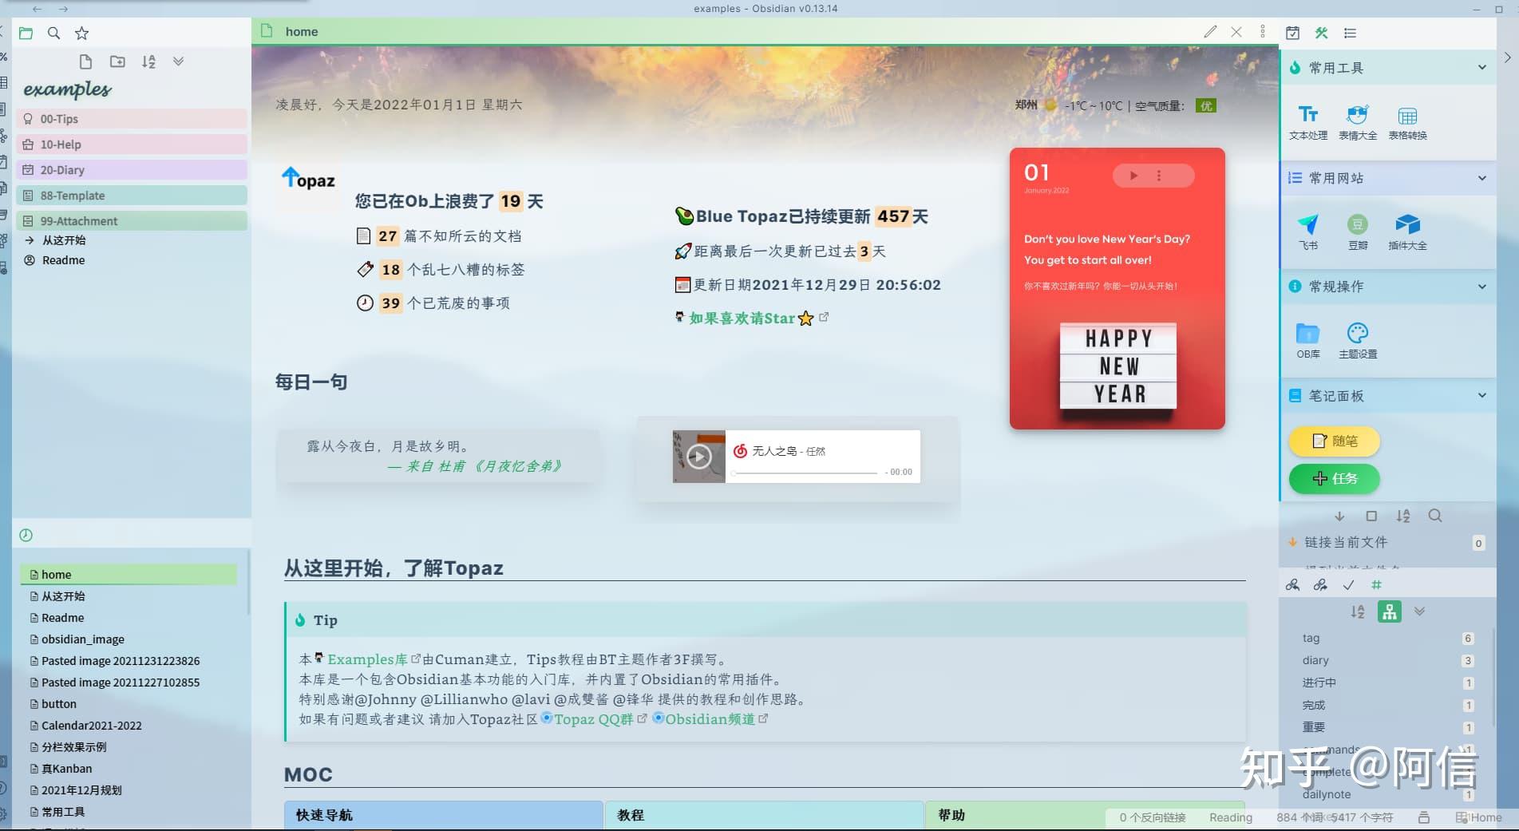The height and width of the screenshot is (831, 1519).
Task: Collapse the 常用网站 section
Action: pos(1482,178)
